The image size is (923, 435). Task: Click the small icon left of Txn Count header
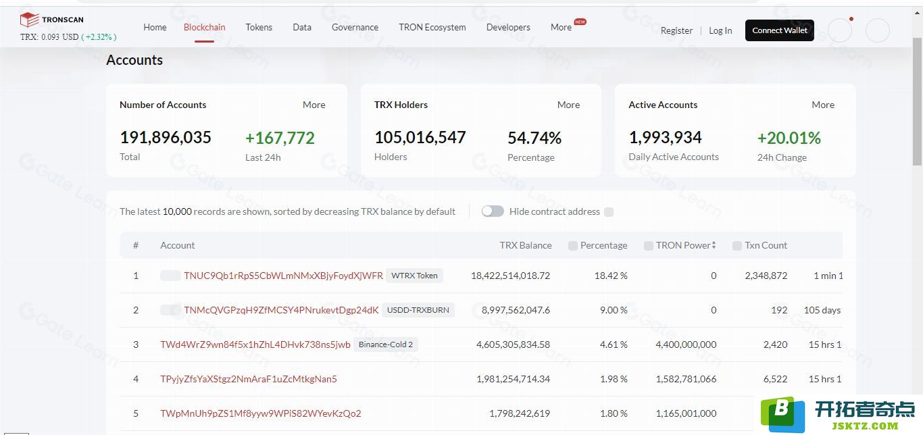[737, 246]
